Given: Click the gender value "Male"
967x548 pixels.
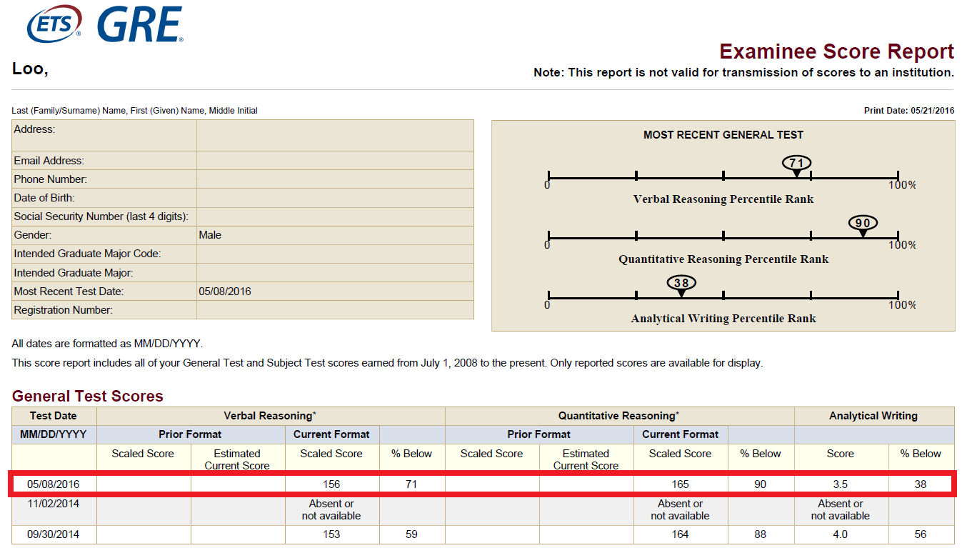Looking at the screenshot, I should [210, 235].
